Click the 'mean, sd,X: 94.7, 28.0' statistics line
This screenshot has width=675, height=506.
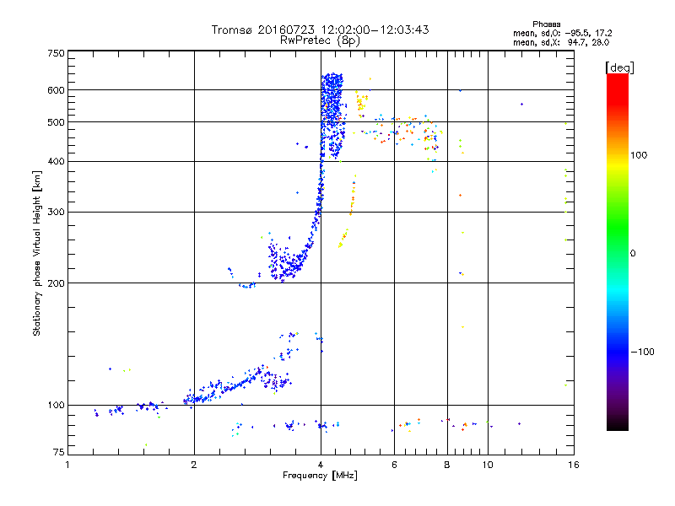561,42
